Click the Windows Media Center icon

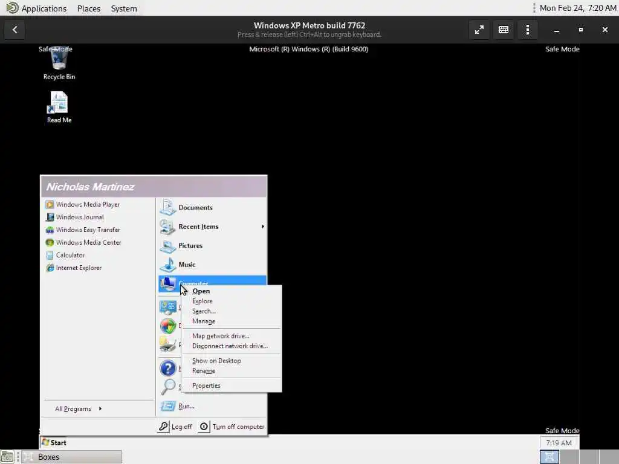tap(50, 242)
